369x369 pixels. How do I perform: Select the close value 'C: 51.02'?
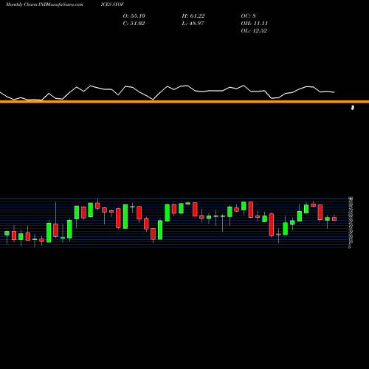tap(134, 24)
